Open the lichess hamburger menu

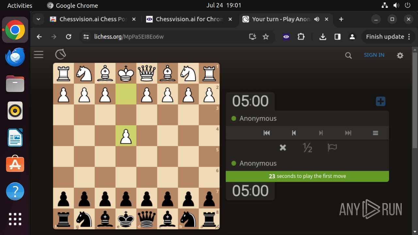click(39, 55)
